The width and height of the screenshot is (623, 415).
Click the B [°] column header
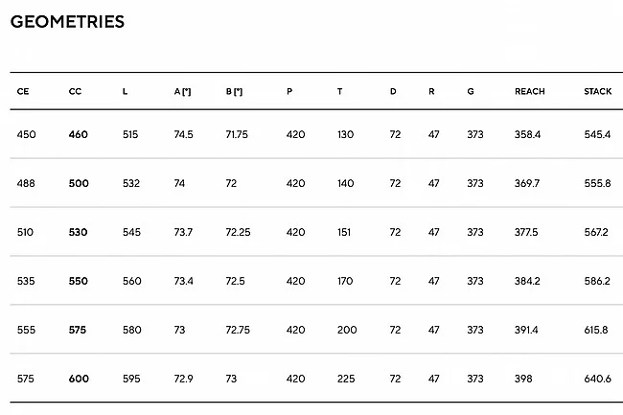coord(234,91)
